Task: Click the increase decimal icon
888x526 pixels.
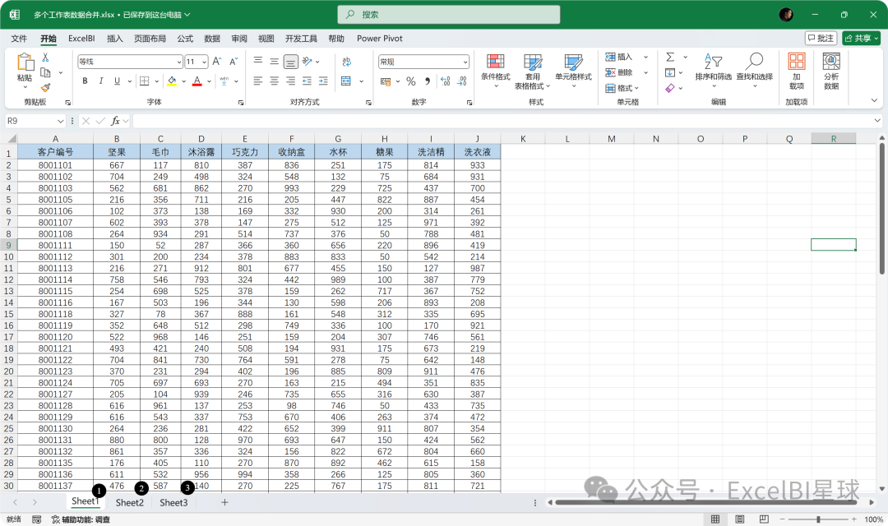Action: (x=446, y=81)
